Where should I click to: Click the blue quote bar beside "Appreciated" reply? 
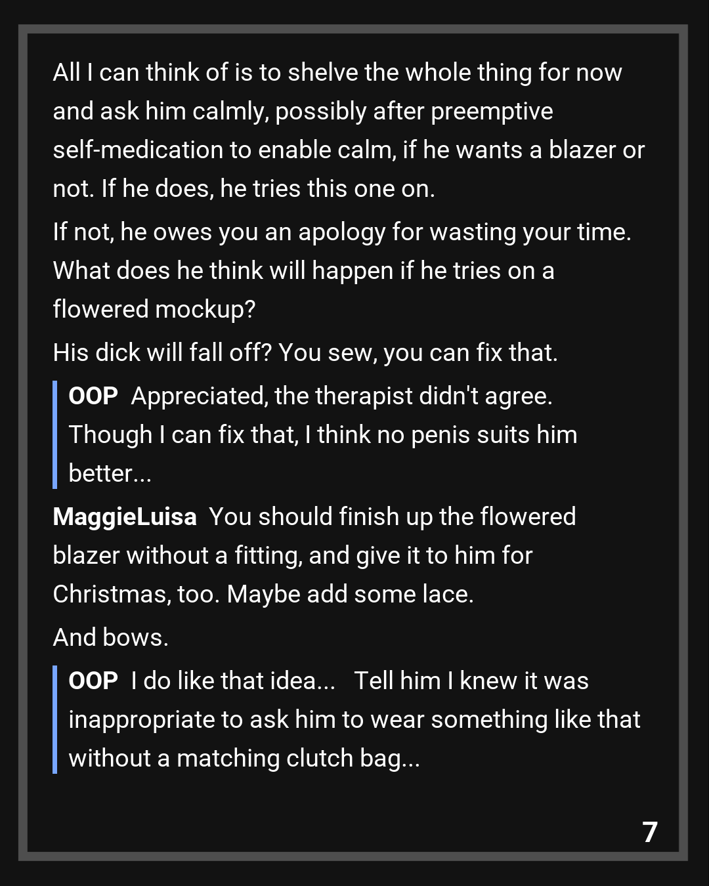click(55, 434)
